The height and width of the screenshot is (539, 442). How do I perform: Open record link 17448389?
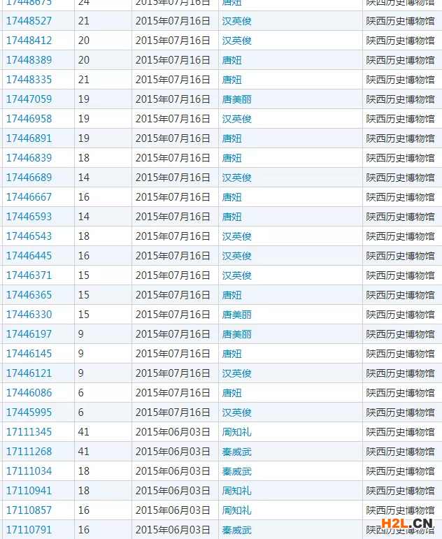tap(29, 60)
